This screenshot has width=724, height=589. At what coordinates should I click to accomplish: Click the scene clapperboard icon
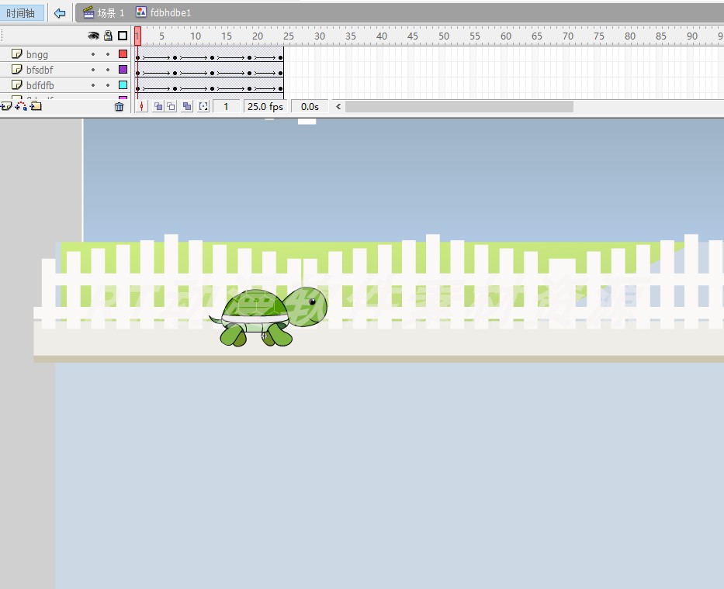tap(88, 12)
